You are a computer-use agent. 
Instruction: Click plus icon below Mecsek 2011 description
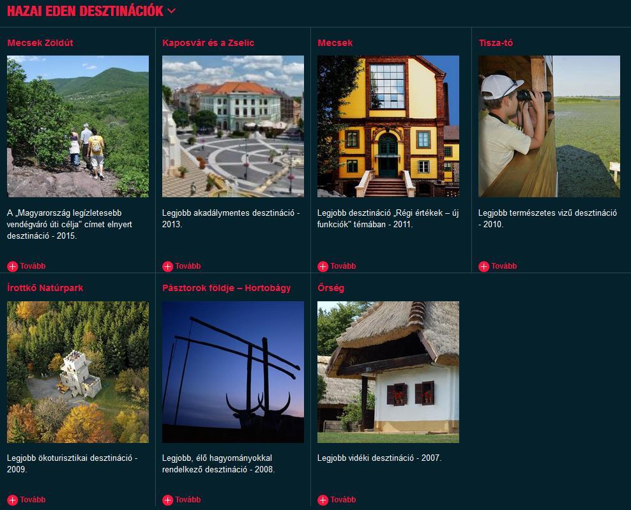(323, 266)
